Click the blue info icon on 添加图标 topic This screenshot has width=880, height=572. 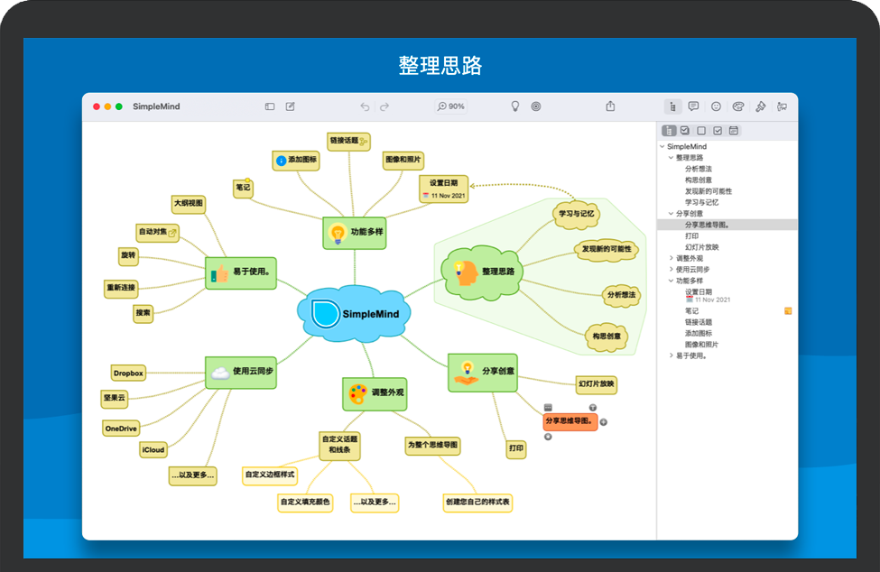[282, 161]
